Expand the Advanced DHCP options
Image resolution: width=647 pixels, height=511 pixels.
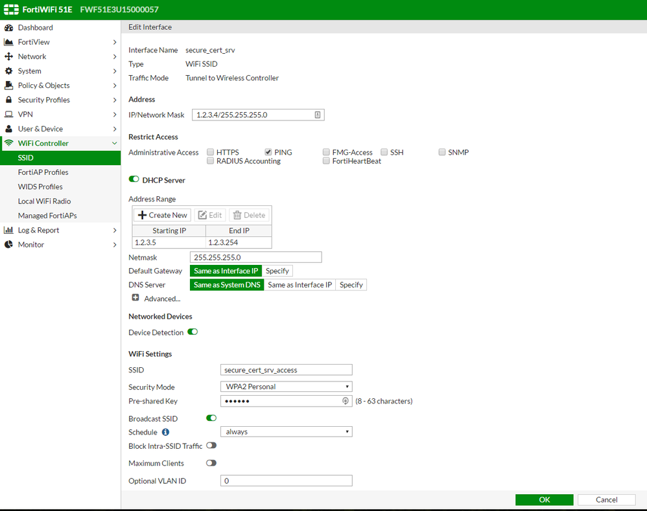pos(135,298)
